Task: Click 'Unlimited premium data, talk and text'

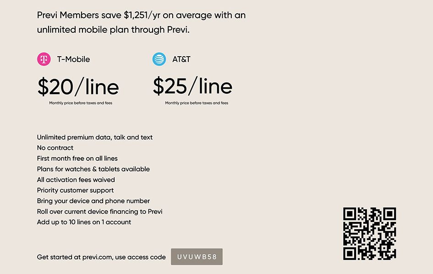Action: [x=95, y=137]
